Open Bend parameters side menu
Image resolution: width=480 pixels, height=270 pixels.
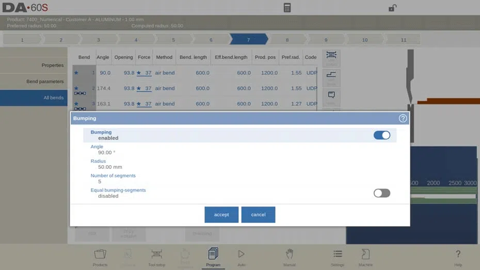click(34, 82)
